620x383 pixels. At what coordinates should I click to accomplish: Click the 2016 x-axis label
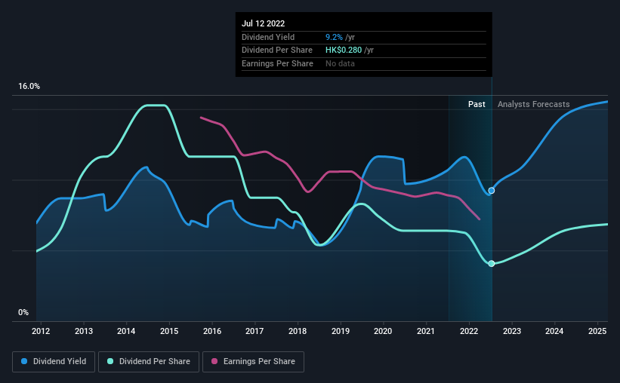pyautogui.click(x=212, y=331)
